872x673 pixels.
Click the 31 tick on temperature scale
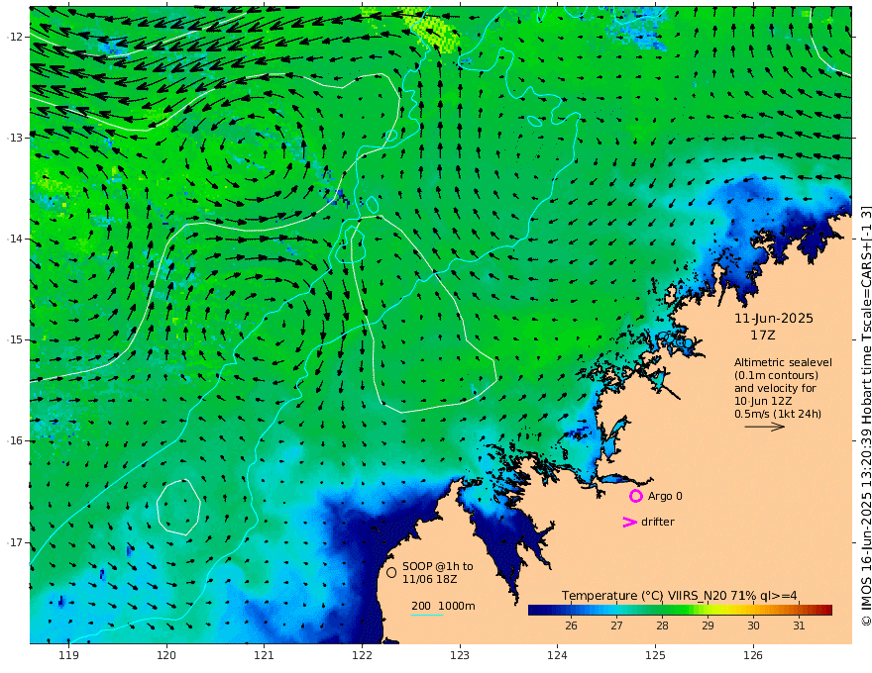pos(799,625)
